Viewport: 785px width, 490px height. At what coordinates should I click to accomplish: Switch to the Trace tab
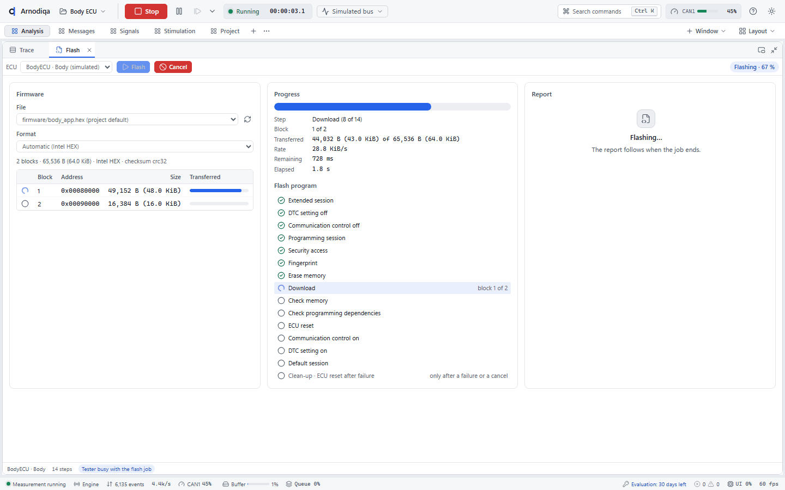point(22,50)
